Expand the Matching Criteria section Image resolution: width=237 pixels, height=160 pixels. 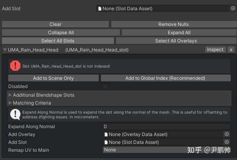(10, 103)
